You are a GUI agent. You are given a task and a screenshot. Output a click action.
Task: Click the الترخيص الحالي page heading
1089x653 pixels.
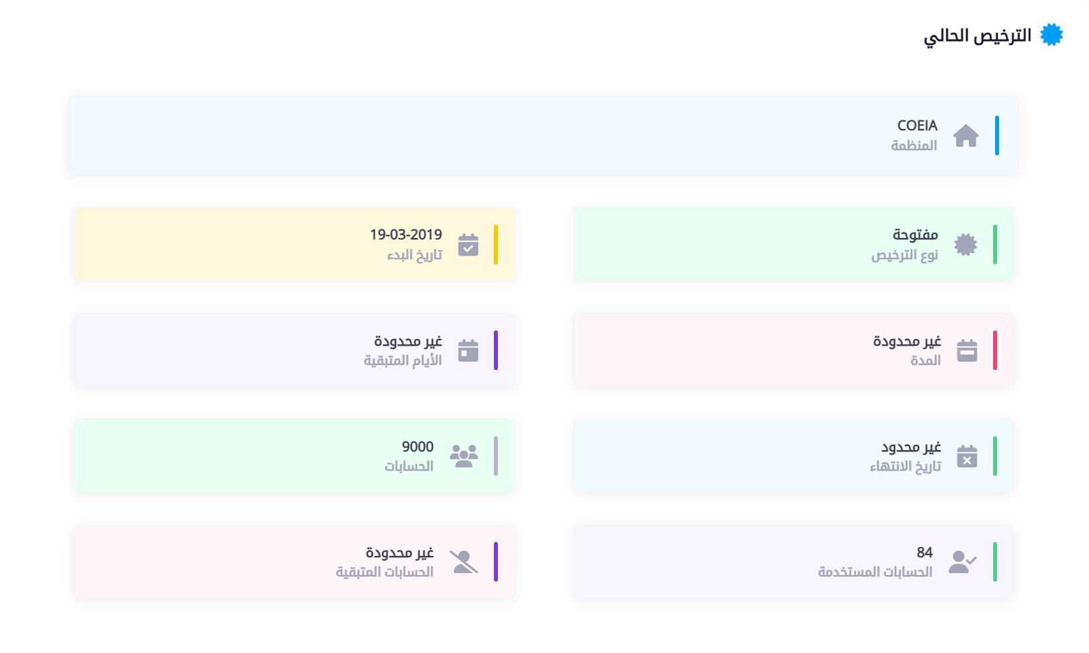(977, 35)
